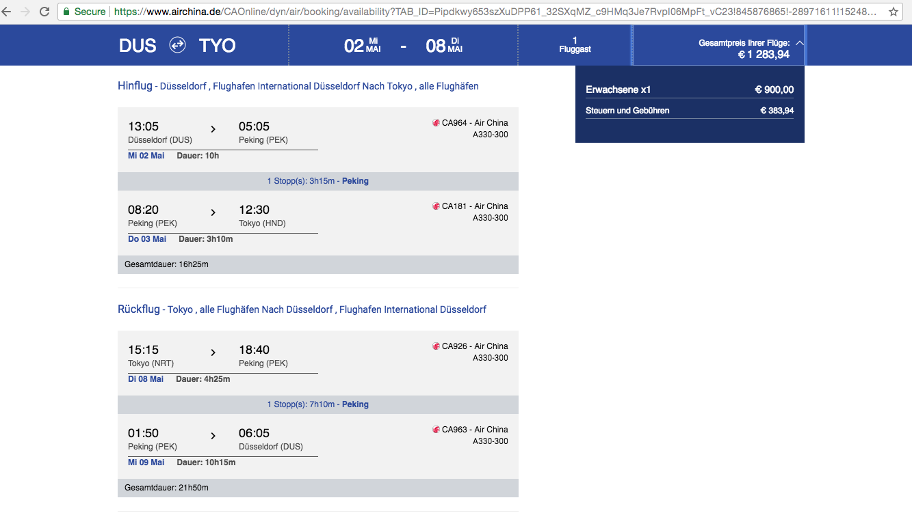Viewport: 912px width, 513px height.
Task: Click the 02 Mai departure date in header
Action: pyautogui.click(x=362, y=45)
